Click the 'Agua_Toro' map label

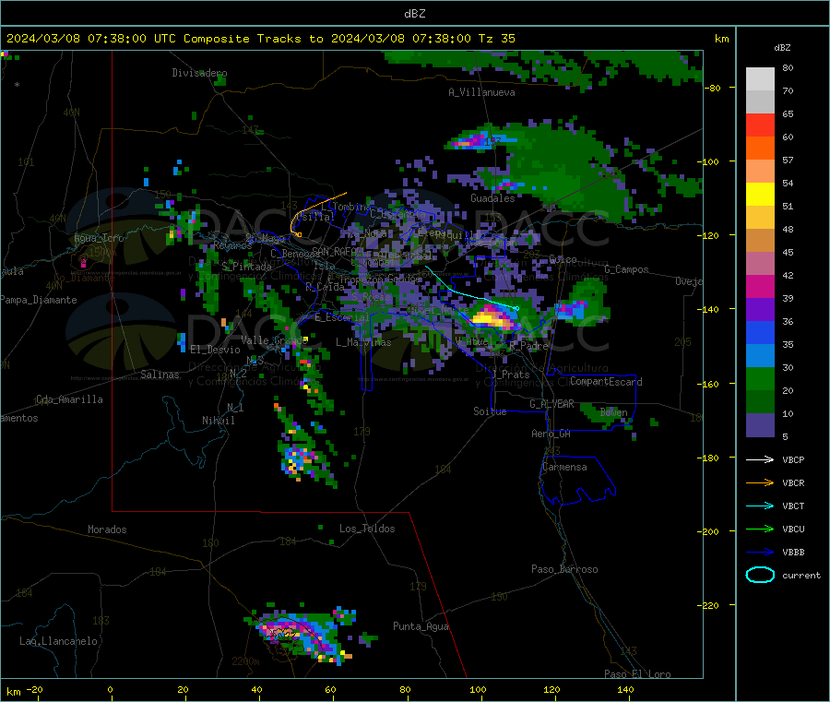[99, 238]
